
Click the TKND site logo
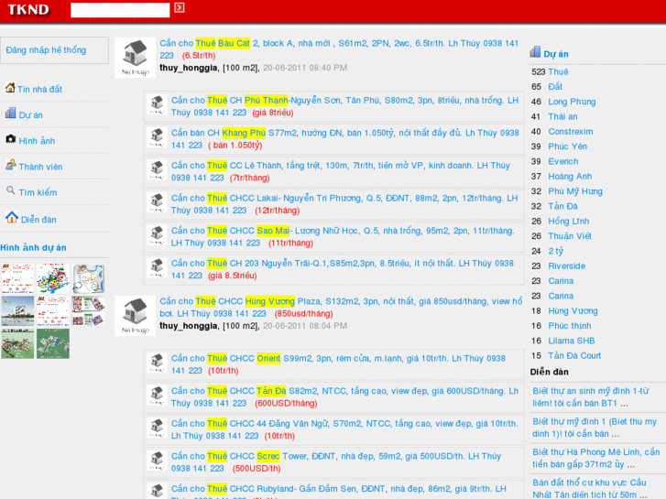click(x=28, y=9)
